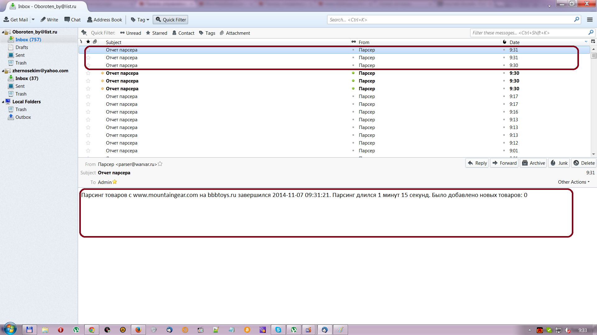The image size is (597, 335).
Task: Star the first Отчет парсера message
Action: click(x=88, y=50)
